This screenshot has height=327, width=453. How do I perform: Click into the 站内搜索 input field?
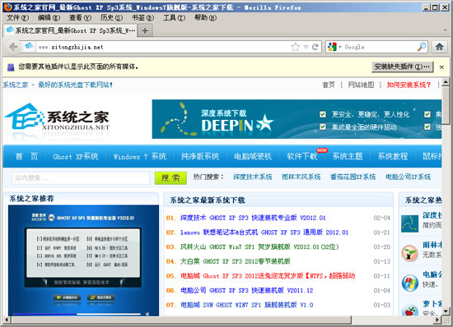81,177
